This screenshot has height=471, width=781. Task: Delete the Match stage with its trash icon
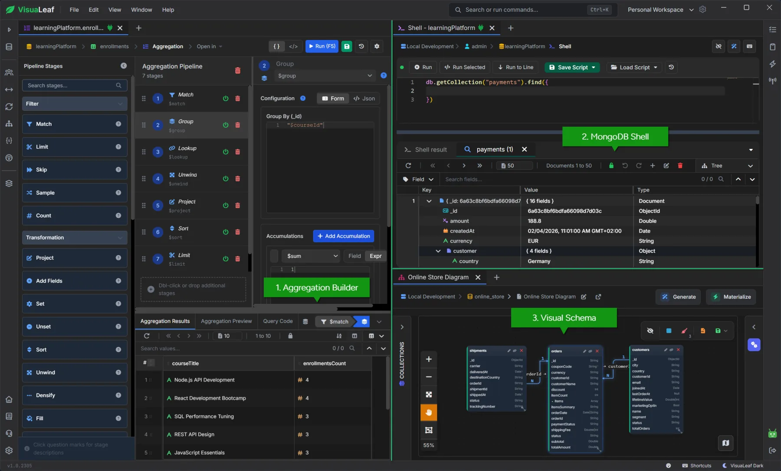[x=237, y=99]
